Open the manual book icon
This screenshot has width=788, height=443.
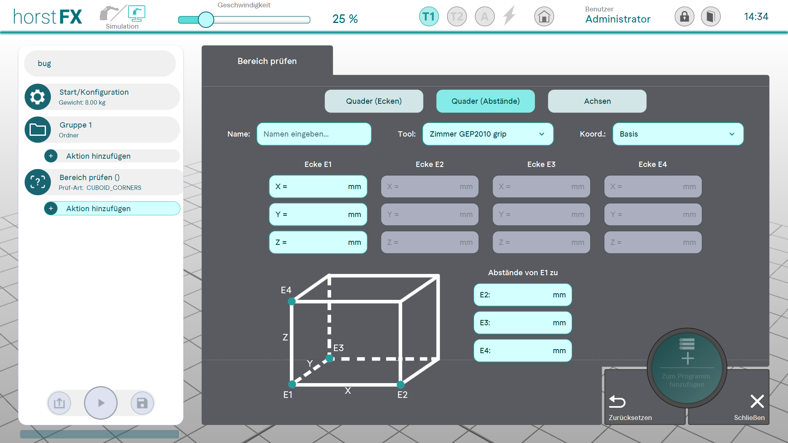click(710, 17)
